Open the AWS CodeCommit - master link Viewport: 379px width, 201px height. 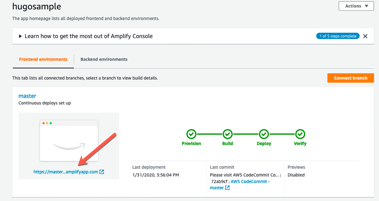click(250, 182)
